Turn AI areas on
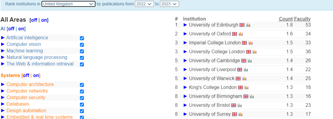This screenshot has width=333, height=119. pos(21,29)
